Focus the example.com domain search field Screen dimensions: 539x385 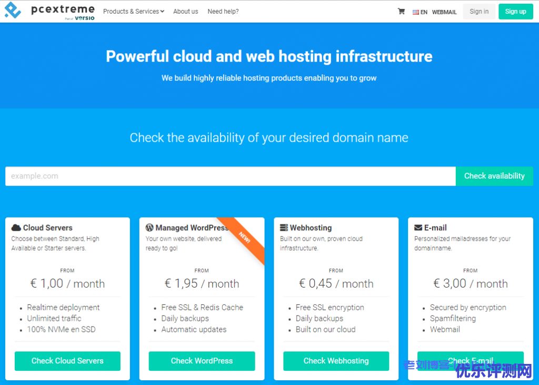click(x=230, y=176)
